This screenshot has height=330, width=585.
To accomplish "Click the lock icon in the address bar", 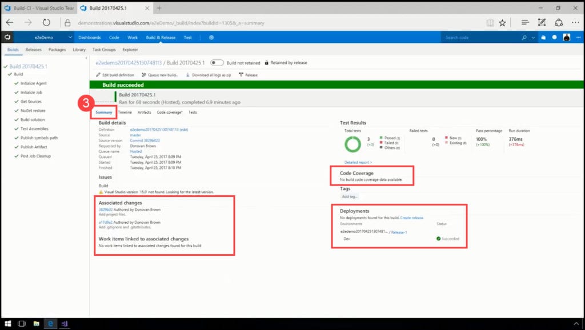I will 67,23.
